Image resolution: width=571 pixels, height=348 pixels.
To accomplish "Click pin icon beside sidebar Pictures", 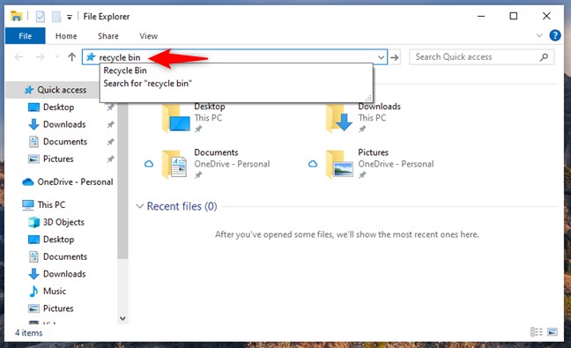I will click(110, 159).
